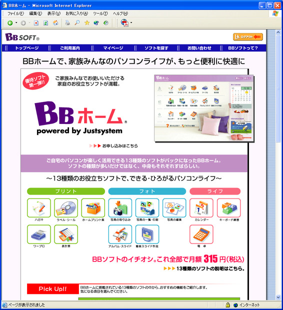This screenshot has width=283, height=310.
Task: Click the green プリント category header
Action: coord(66,191)
